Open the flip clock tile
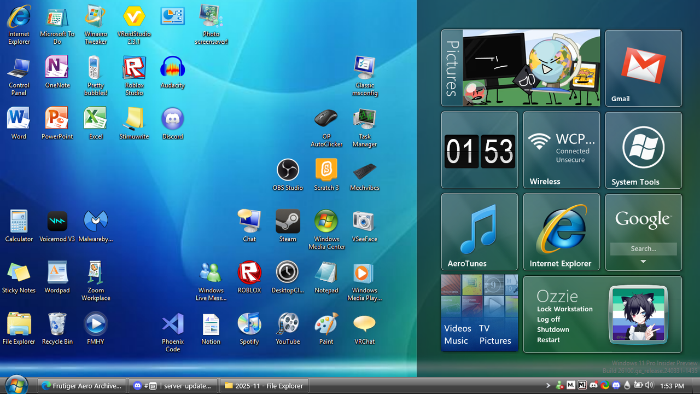This screenshot has width=700, height=394. click(480, 150)
